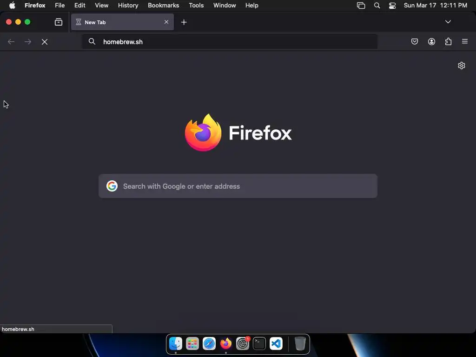This screenshot has height=357, width=476.
Task: Open Terminal from the Dock
Action: click(259, 344)
